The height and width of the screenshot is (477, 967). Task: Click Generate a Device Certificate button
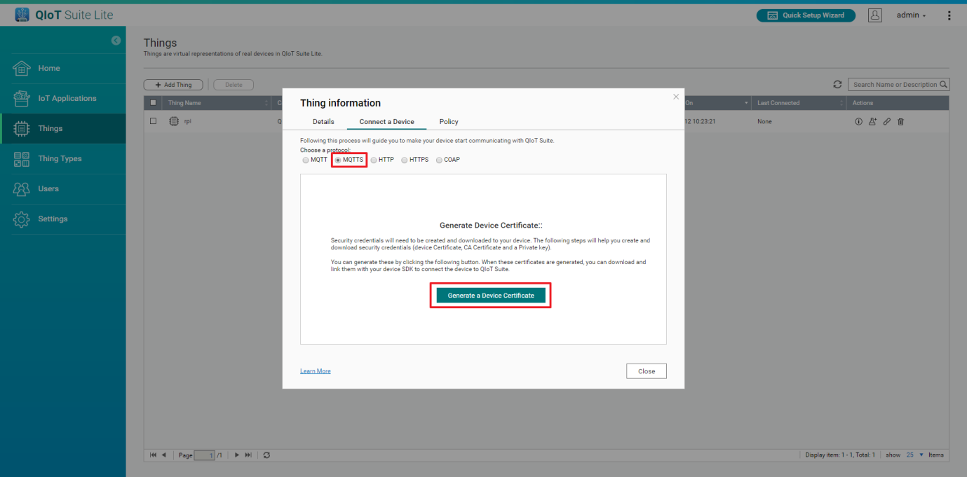coord(491,296)
